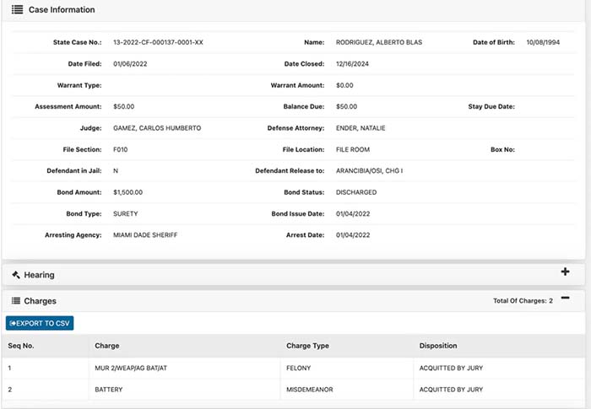The width and height of the screenshot is (591, 409).
Task: Select the BATTERY charge row
Action: point(109,390)
